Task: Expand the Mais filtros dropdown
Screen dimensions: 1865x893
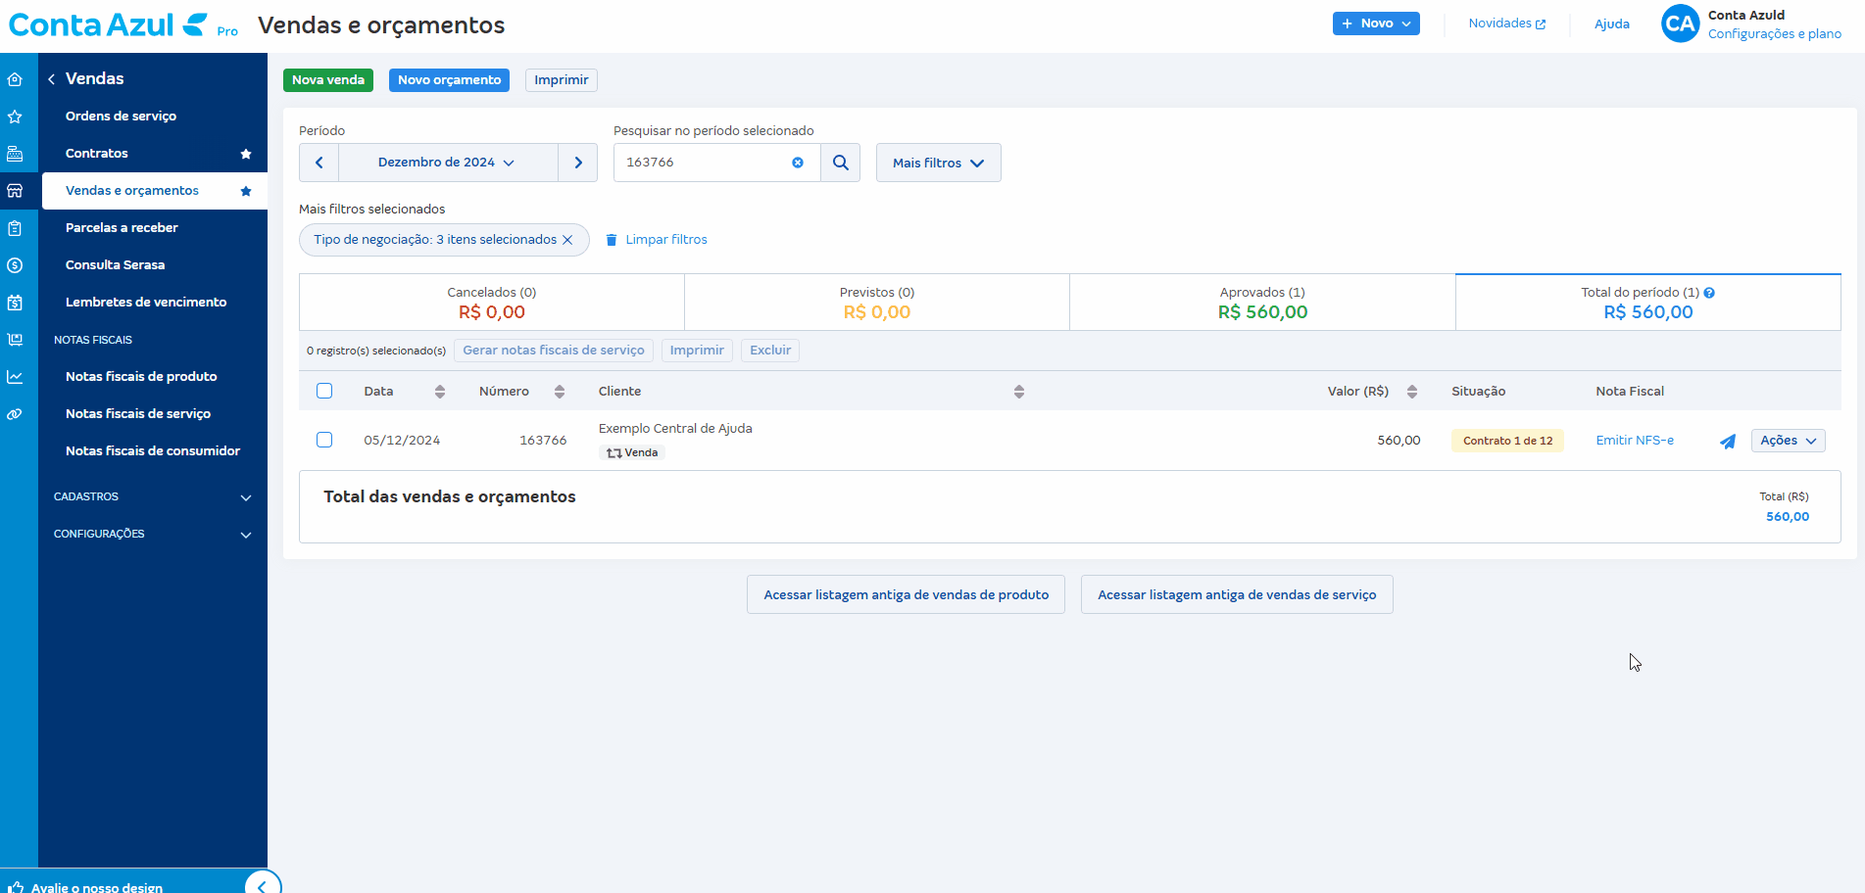Action: click(938, 163)
